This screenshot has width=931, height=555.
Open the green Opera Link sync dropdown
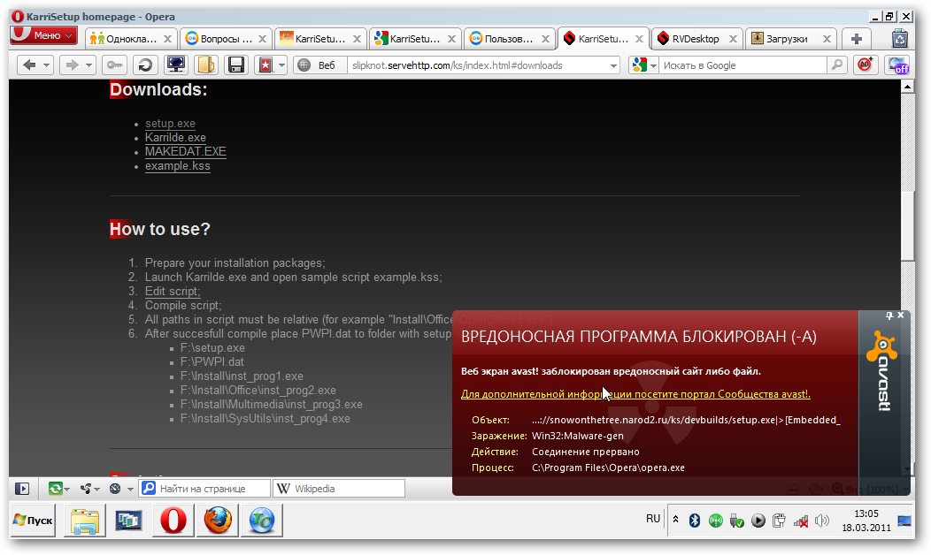[x=58, y=489]
